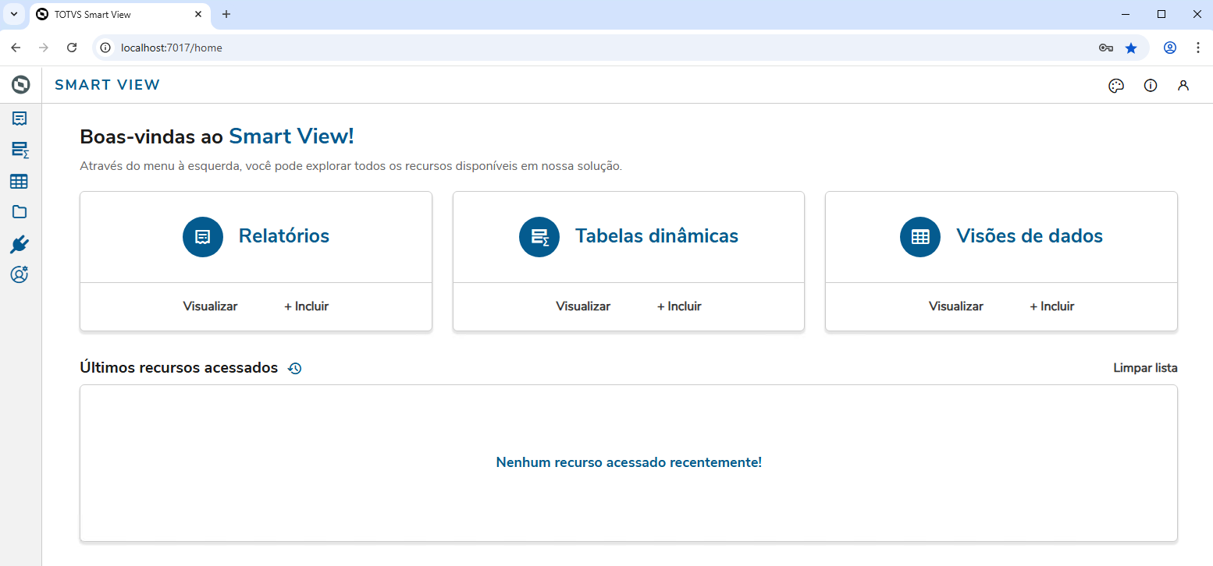Minimize the browser window

click(1126, 14)
